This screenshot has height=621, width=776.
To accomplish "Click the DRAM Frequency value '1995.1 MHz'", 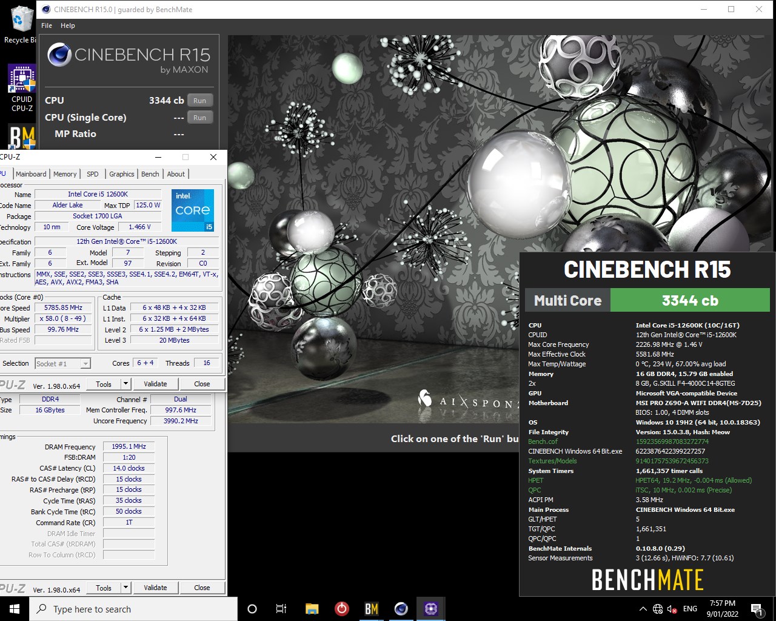I will click(x=129, y=446).
